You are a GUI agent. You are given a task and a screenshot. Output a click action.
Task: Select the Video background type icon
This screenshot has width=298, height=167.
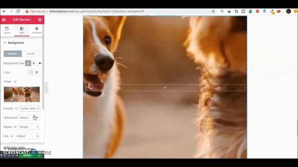pos(40,63)
